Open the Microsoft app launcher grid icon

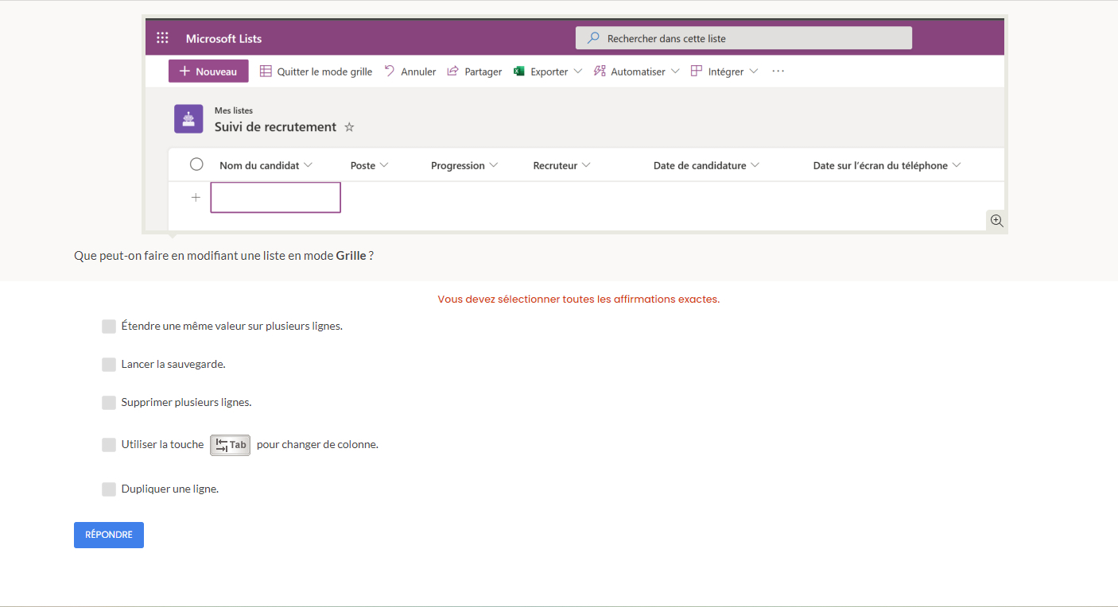(x=162, y=38)
